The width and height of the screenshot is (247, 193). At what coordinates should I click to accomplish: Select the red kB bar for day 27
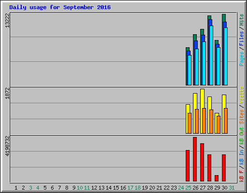click(x=202, y=163)
